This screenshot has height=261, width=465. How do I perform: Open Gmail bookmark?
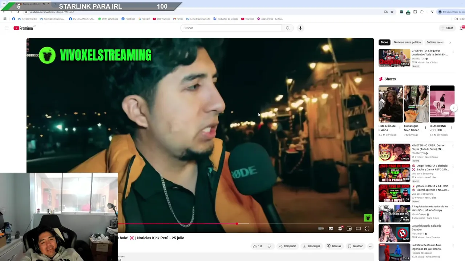(178, 19)
